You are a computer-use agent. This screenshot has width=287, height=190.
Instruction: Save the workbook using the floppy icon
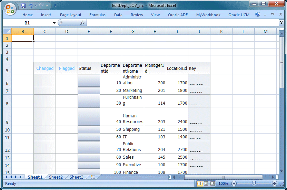[x=23, y=6]
